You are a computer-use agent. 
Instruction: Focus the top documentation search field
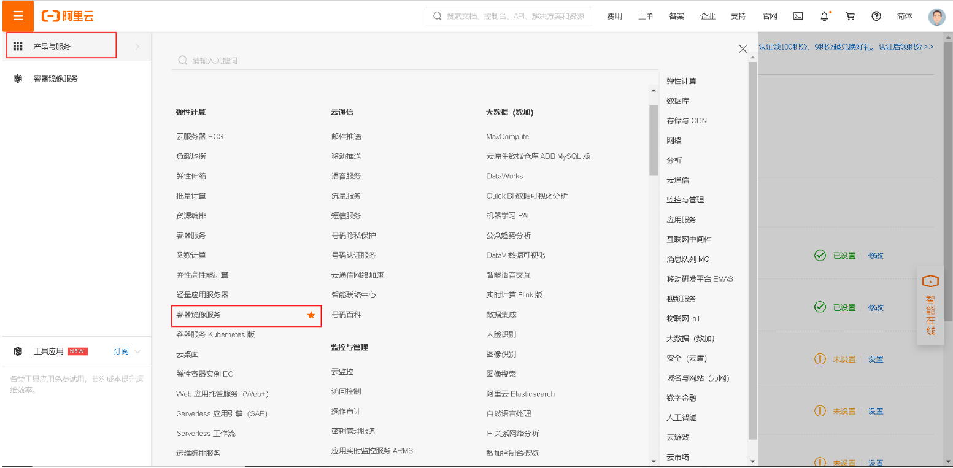pyautogui.click(x=509, y=17)
